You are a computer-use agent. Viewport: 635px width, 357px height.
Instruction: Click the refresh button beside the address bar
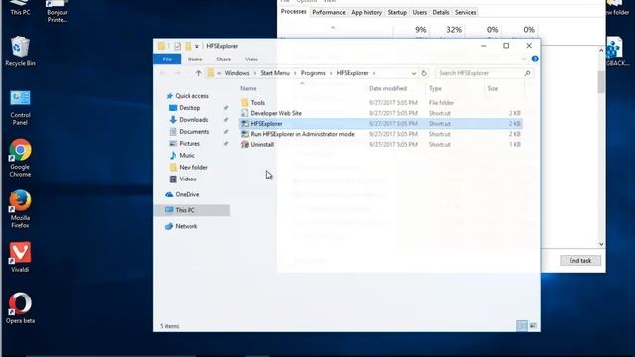[x=424, y=73]
